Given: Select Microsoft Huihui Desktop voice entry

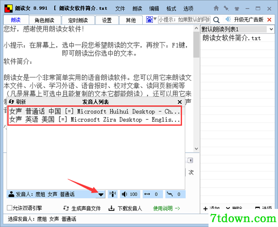Looking at the screenshot, I should coord(95,111).
